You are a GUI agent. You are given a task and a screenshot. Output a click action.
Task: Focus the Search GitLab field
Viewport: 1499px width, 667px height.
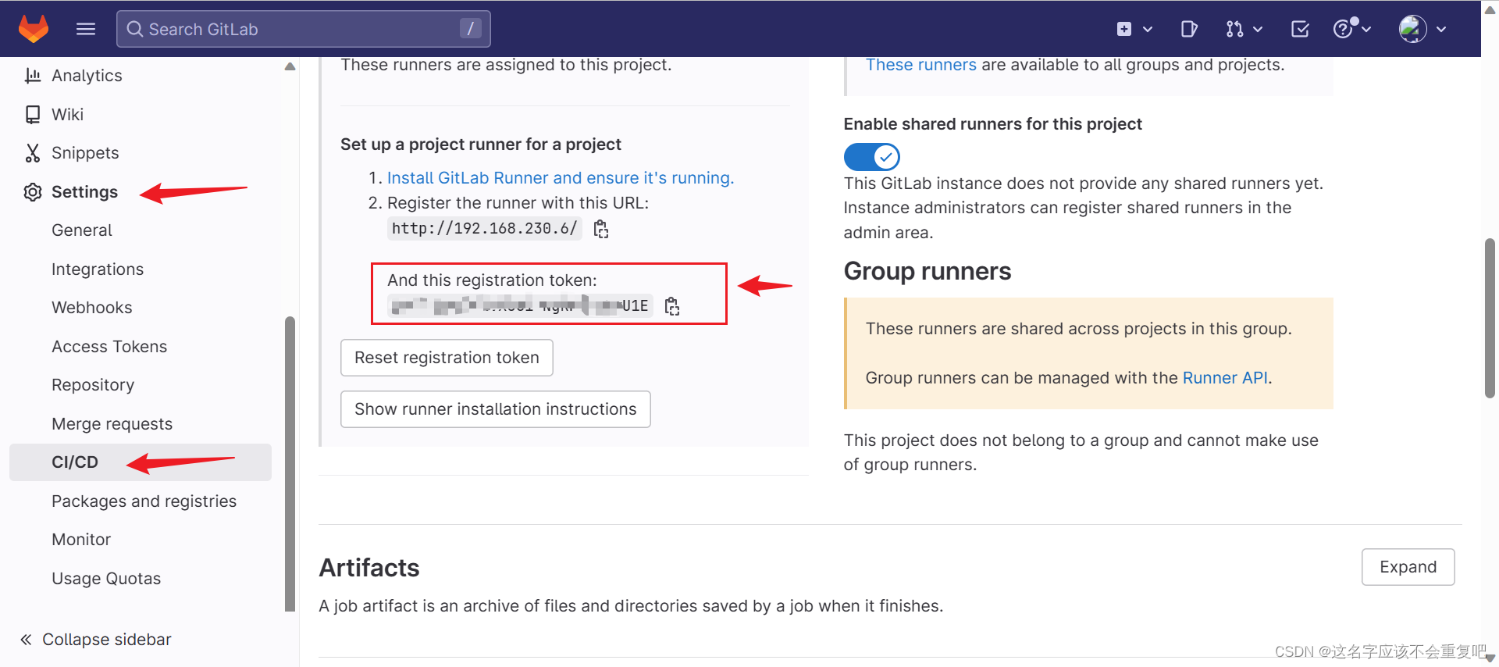tap(304, 29)
